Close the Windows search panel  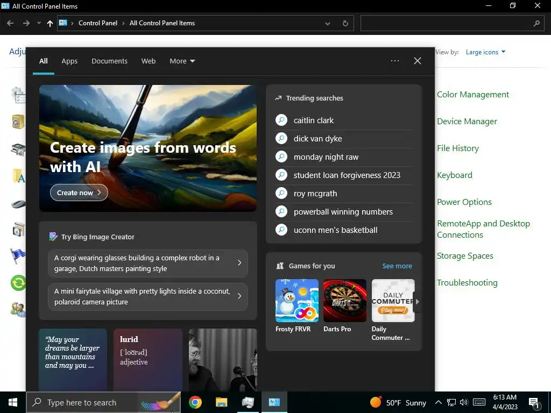[x=418, y=61]
